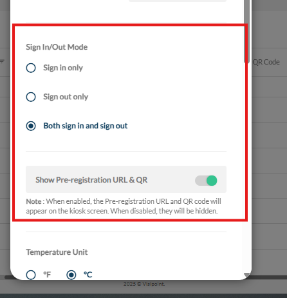
Task: Click the "Show Pre-registration URL & QR" label text
Action: click(91, 180)
